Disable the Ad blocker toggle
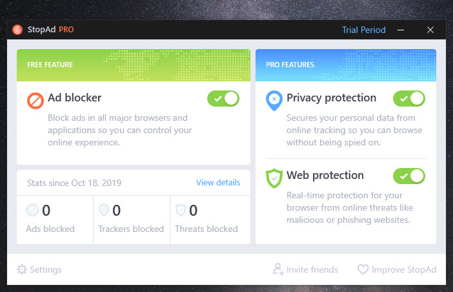The image size is (453, 292). click(x=223, y=98)
